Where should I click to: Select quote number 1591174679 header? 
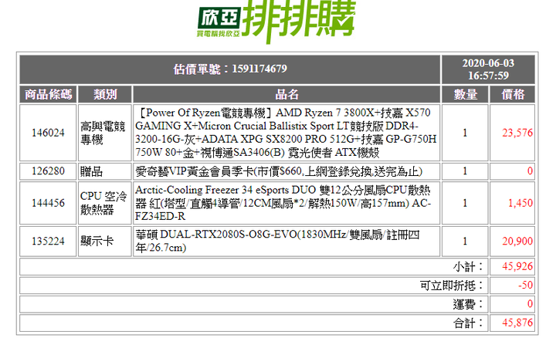click(230, 69)
